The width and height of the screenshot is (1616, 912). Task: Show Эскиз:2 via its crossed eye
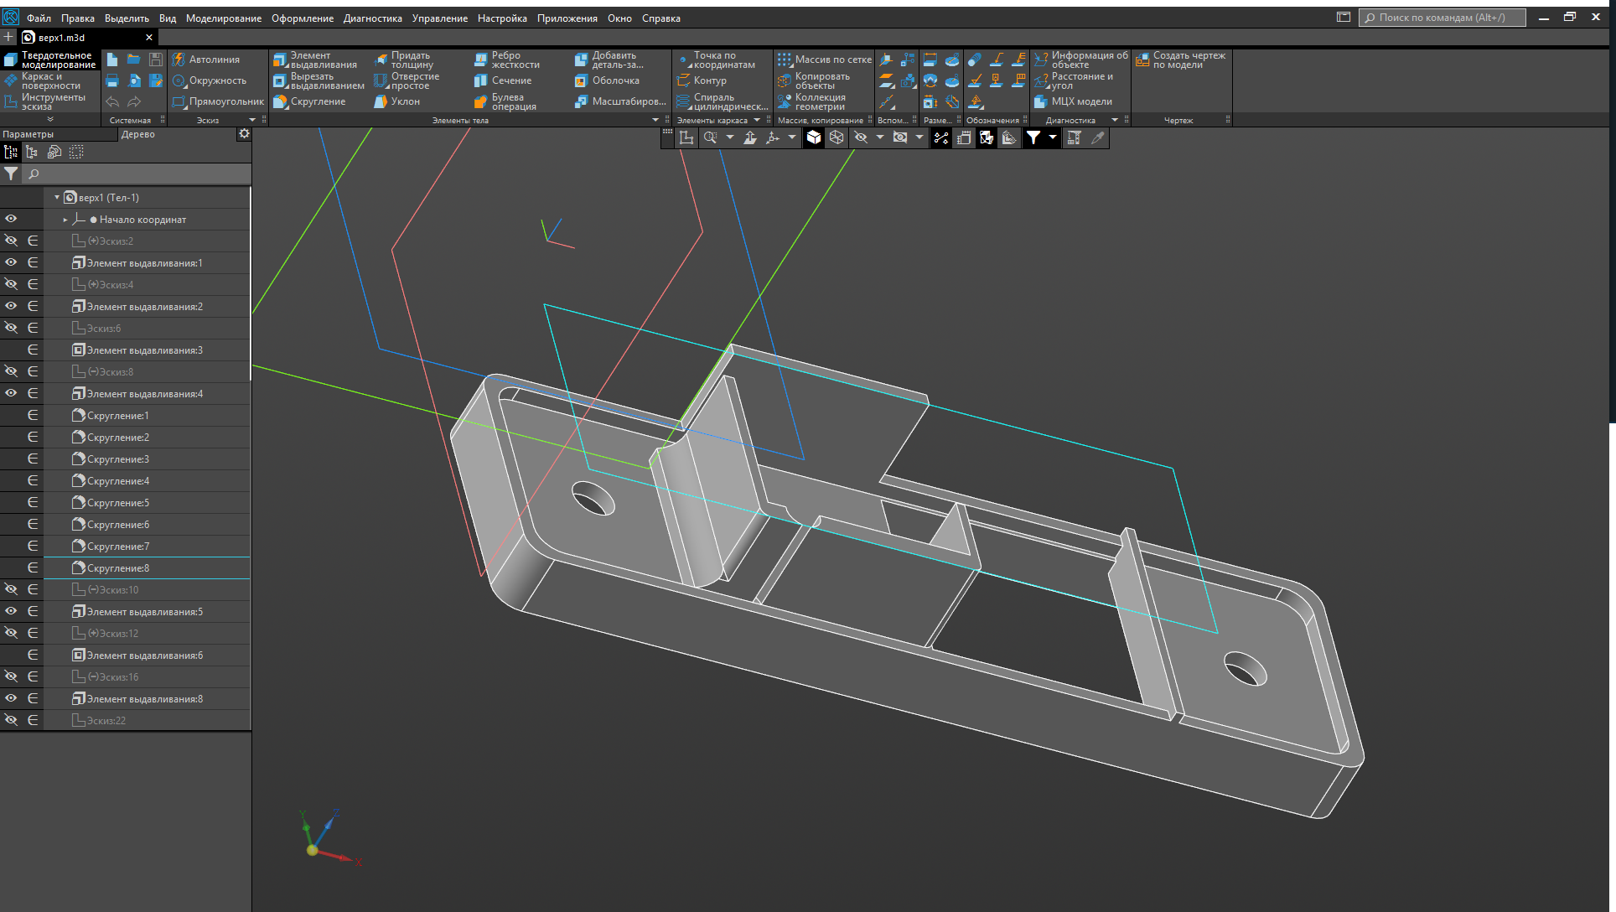pyautogui.click(x=11, y=241)
